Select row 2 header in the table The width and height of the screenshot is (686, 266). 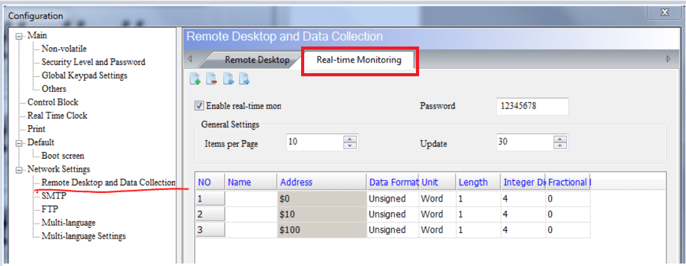[209, 215]
